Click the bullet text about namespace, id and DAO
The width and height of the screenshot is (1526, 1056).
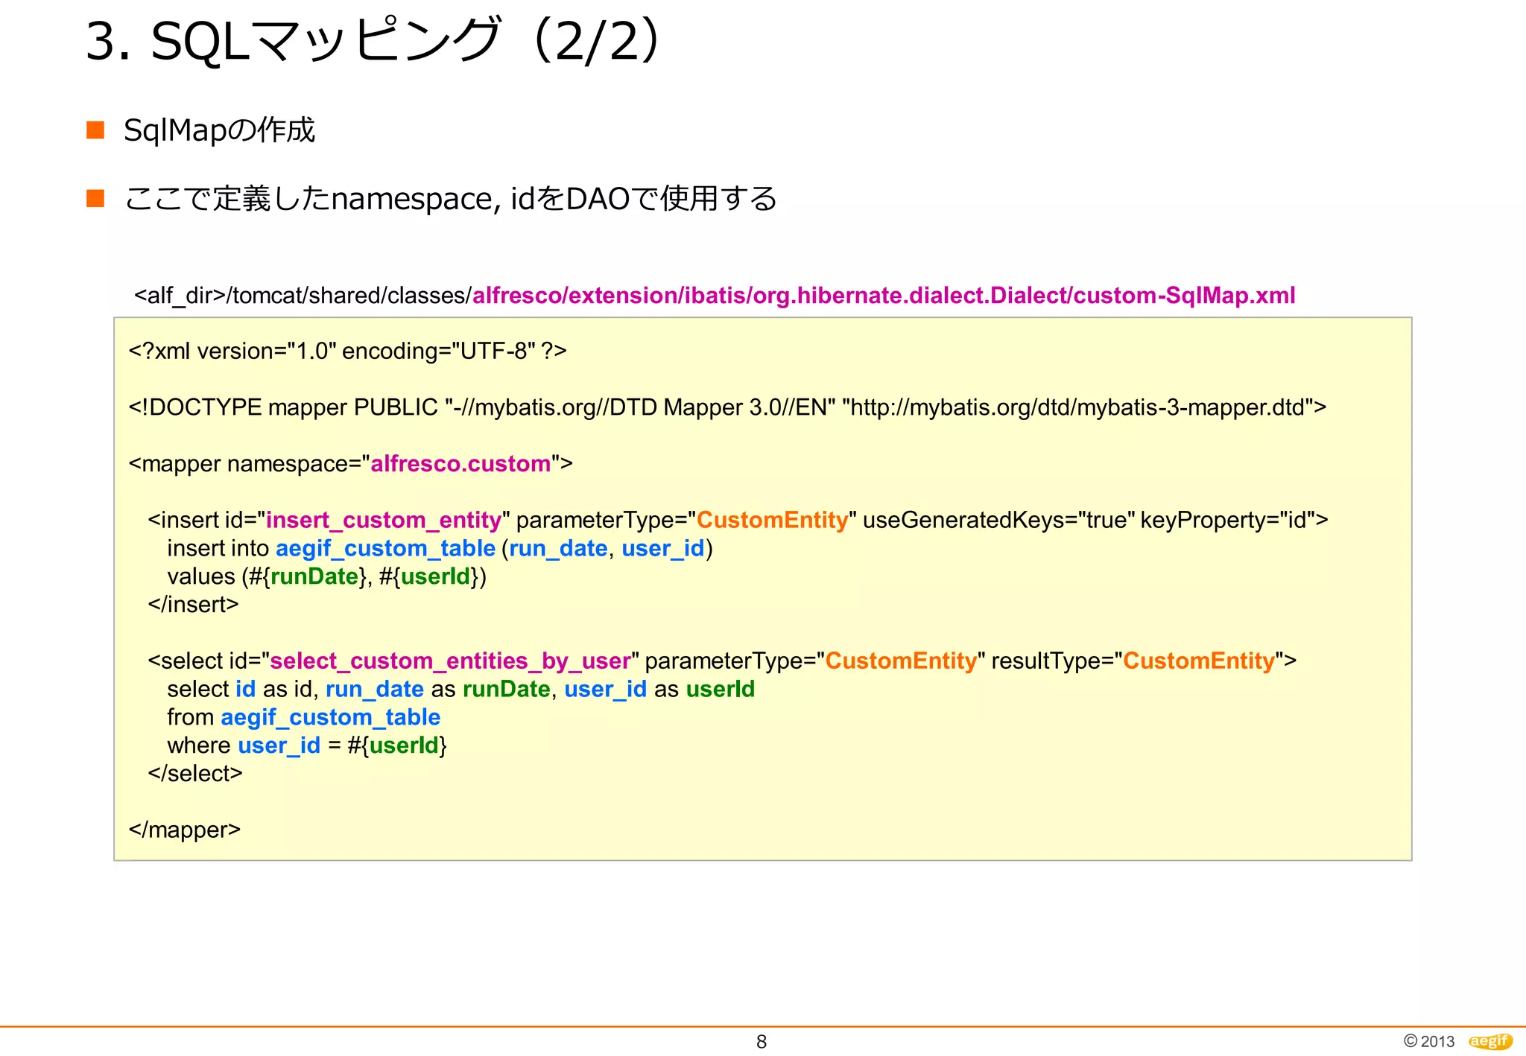tap(450, 199)
